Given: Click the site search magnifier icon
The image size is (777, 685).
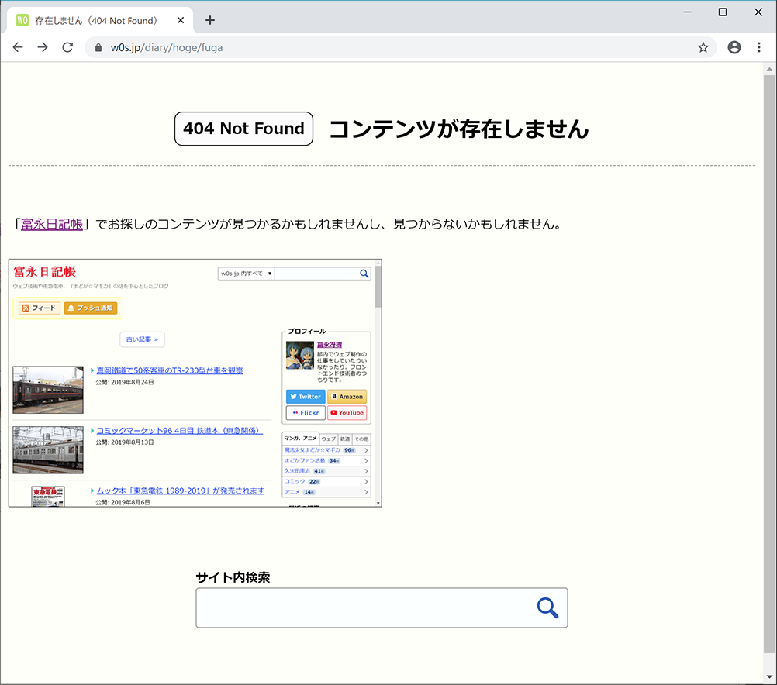Looking at the screenshot, I should pos(547,608).
